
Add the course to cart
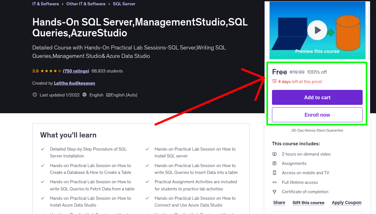tap(317, 97)
